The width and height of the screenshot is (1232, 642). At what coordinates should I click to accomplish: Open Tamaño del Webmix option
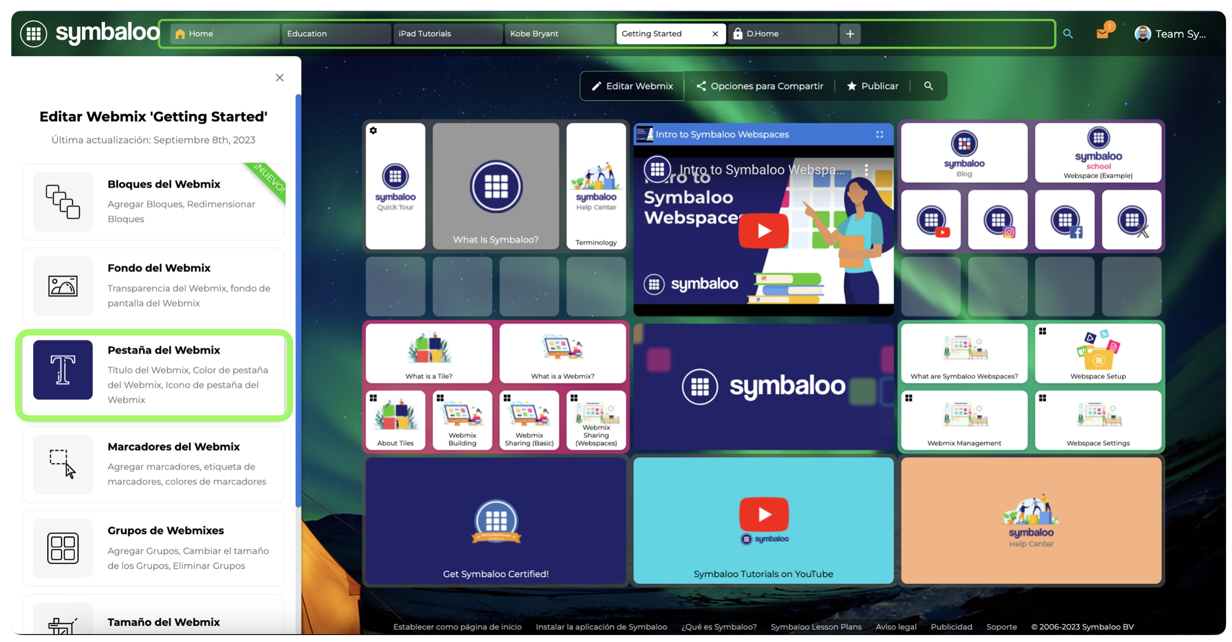(x=153, y=615)
